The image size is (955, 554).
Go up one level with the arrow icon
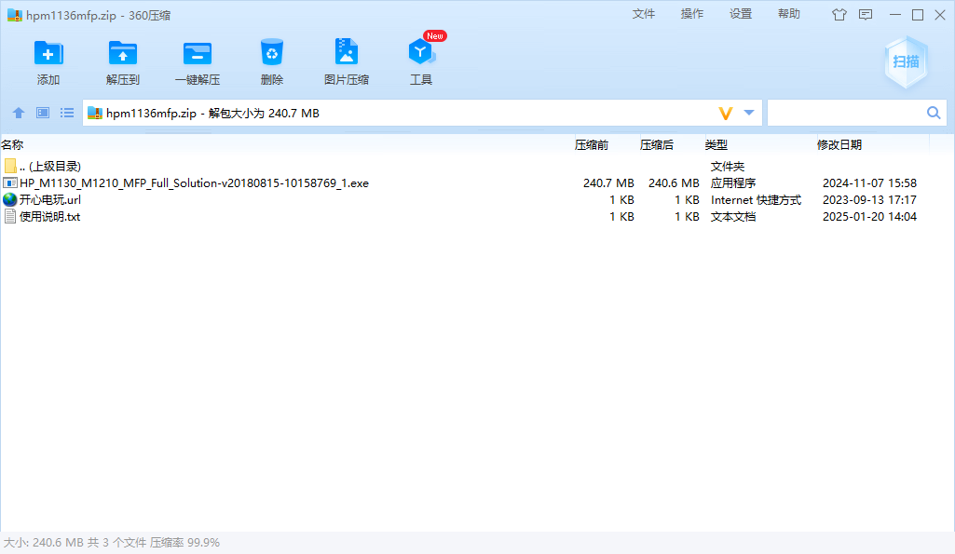pyautogui.click(x=19, y=113)
